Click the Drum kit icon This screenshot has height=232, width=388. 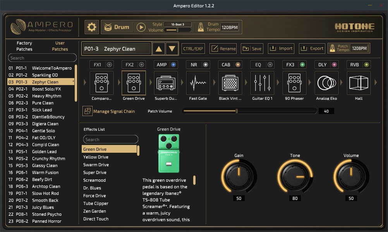(x=108, y=27)
